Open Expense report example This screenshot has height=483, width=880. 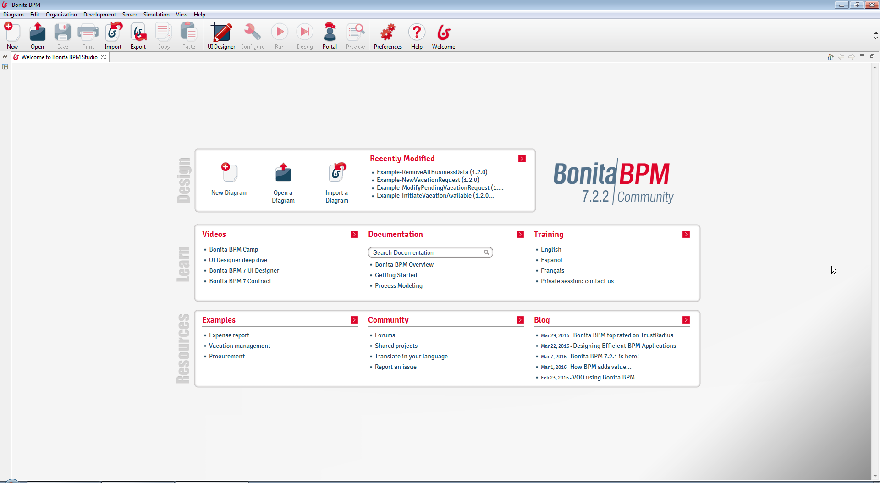[229, 335]
